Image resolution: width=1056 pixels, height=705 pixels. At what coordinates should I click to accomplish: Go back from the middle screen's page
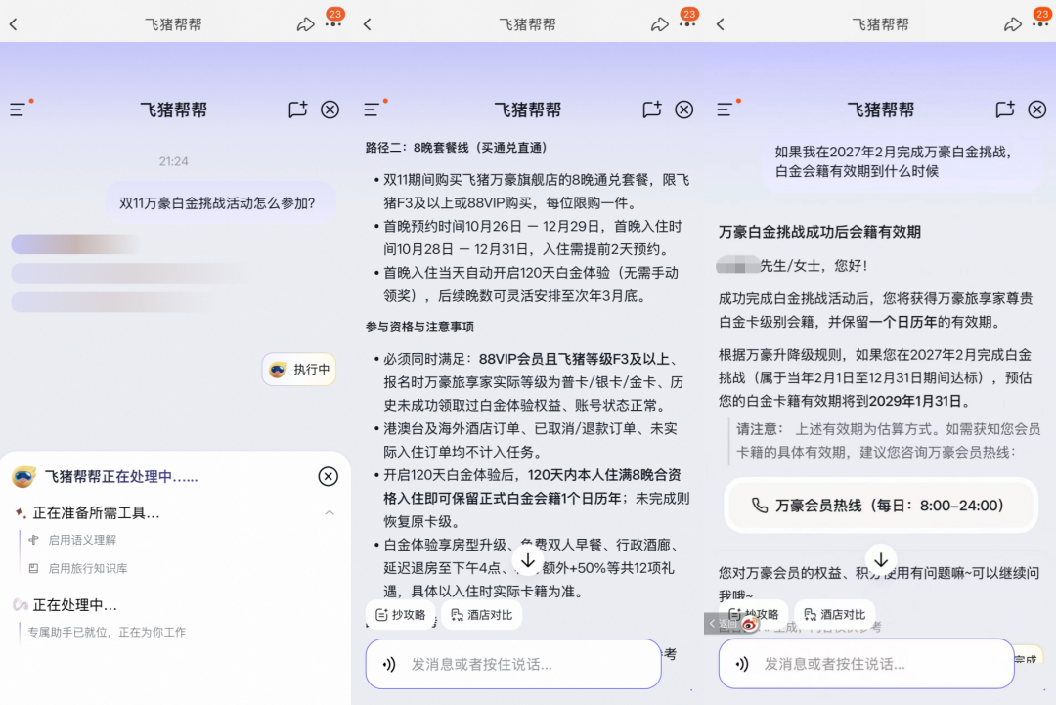tap(367, 24)
